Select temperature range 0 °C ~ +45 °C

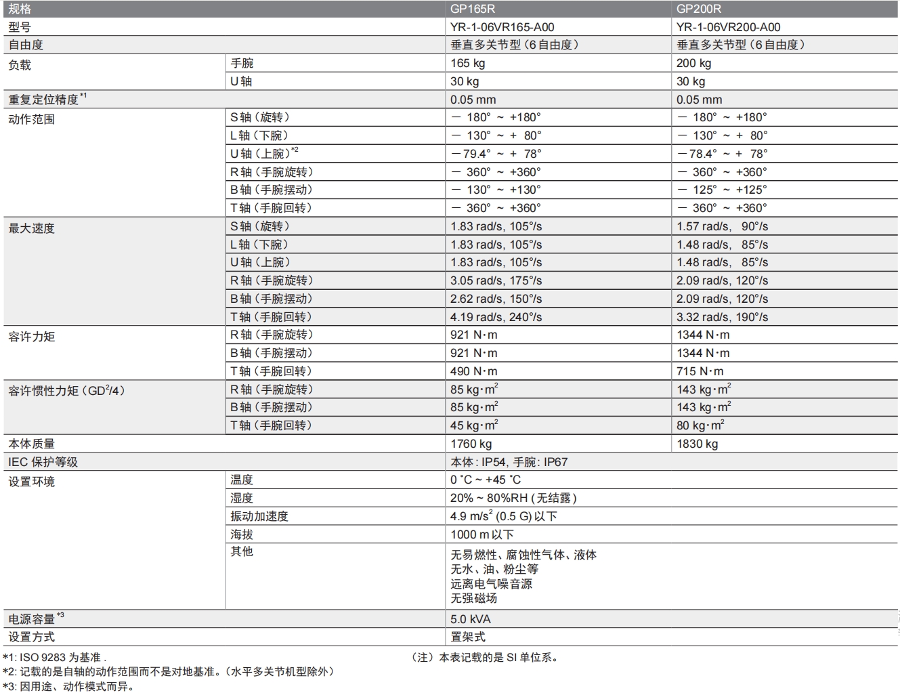click(x=486, y=480)
